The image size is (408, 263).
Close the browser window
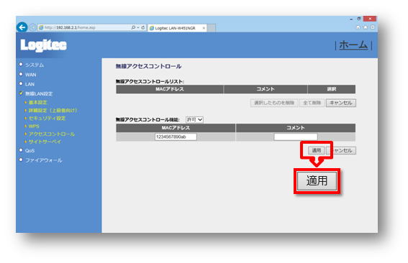coord(370,19)
